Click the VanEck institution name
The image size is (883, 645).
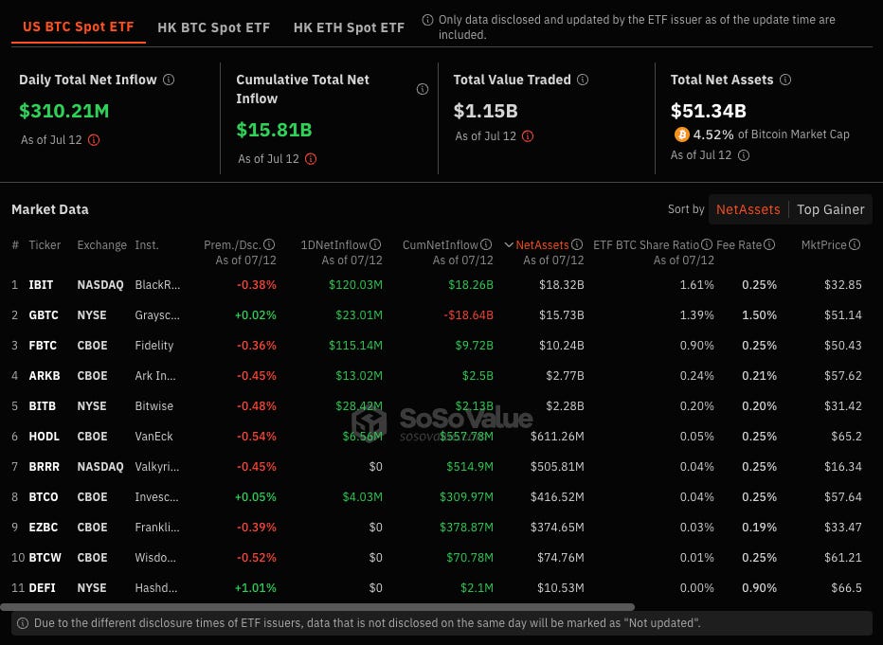(x=153, y=437)
